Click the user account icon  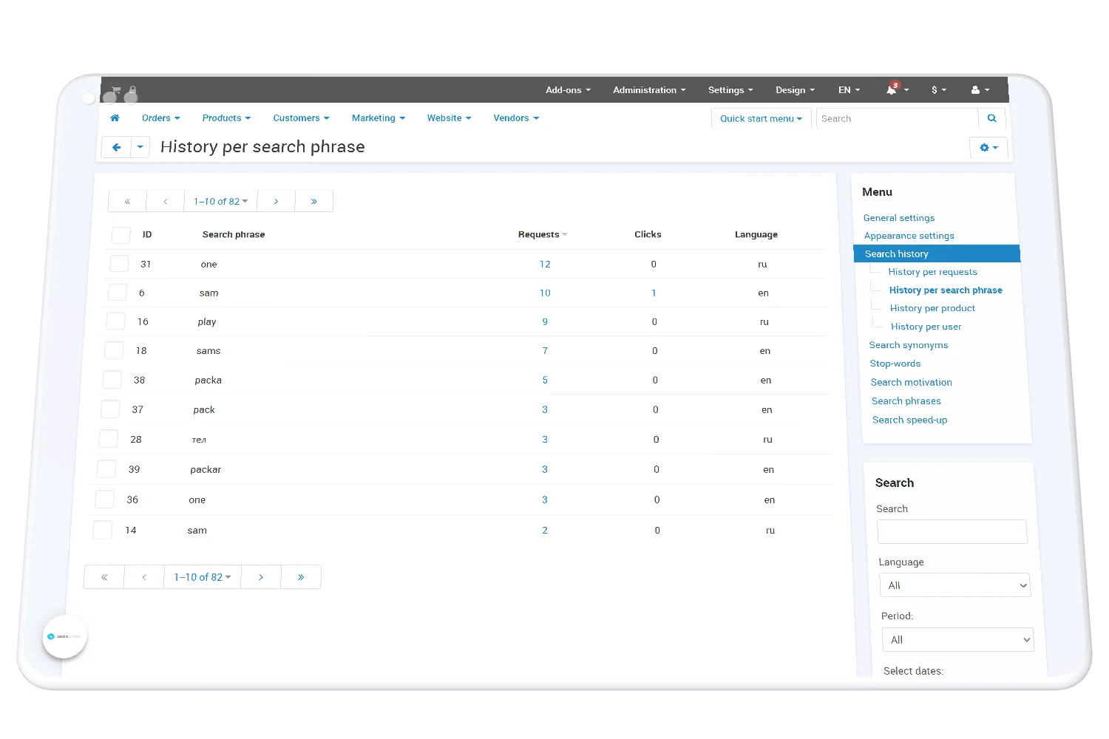click(976, 90)
